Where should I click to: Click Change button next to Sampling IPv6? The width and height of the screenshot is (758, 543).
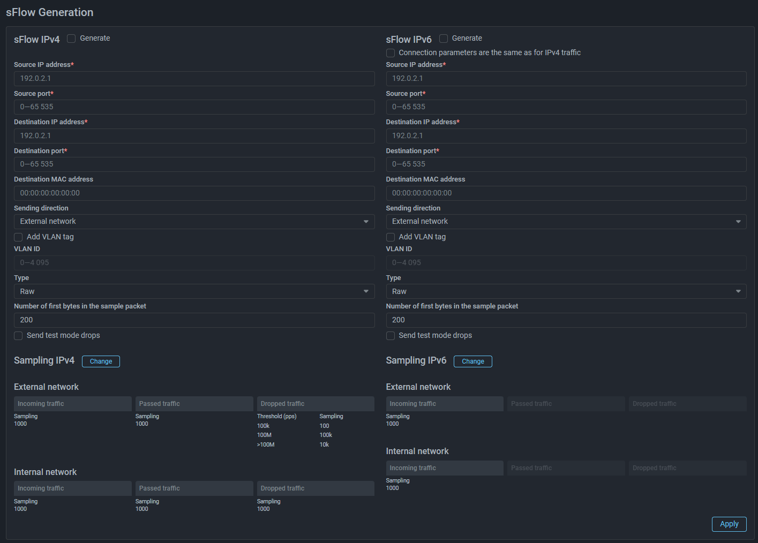coord(472,361)
